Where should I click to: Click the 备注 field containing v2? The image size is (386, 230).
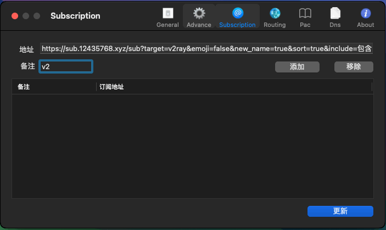coord(66,67)
